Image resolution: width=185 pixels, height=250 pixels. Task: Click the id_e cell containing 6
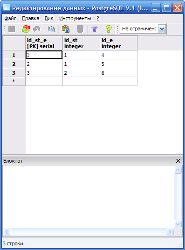118,73
